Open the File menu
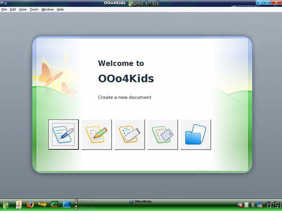The height and width of the screenshot is (211, 282). coord(4,9)
